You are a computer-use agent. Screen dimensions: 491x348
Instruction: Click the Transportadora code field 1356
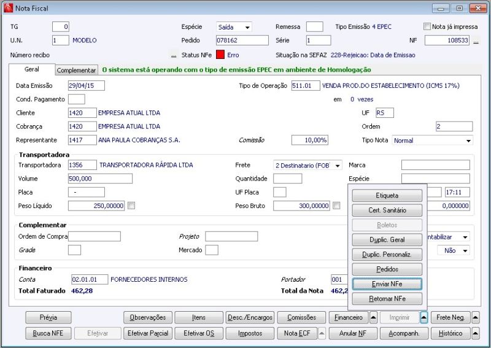[82, 165]
